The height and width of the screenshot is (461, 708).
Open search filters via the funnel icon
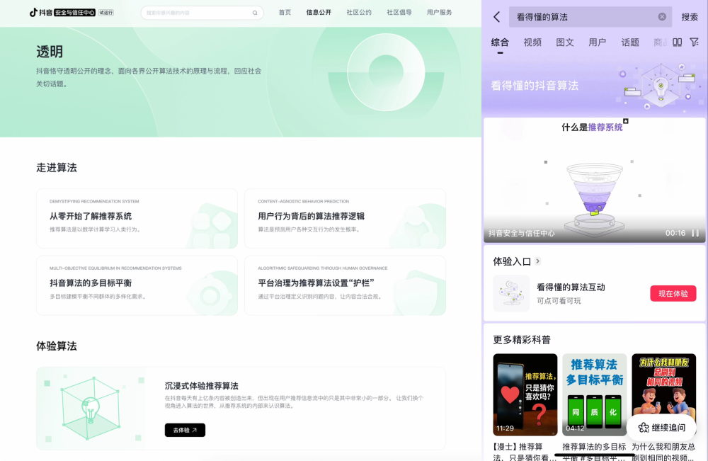click(x=695, y=42)
